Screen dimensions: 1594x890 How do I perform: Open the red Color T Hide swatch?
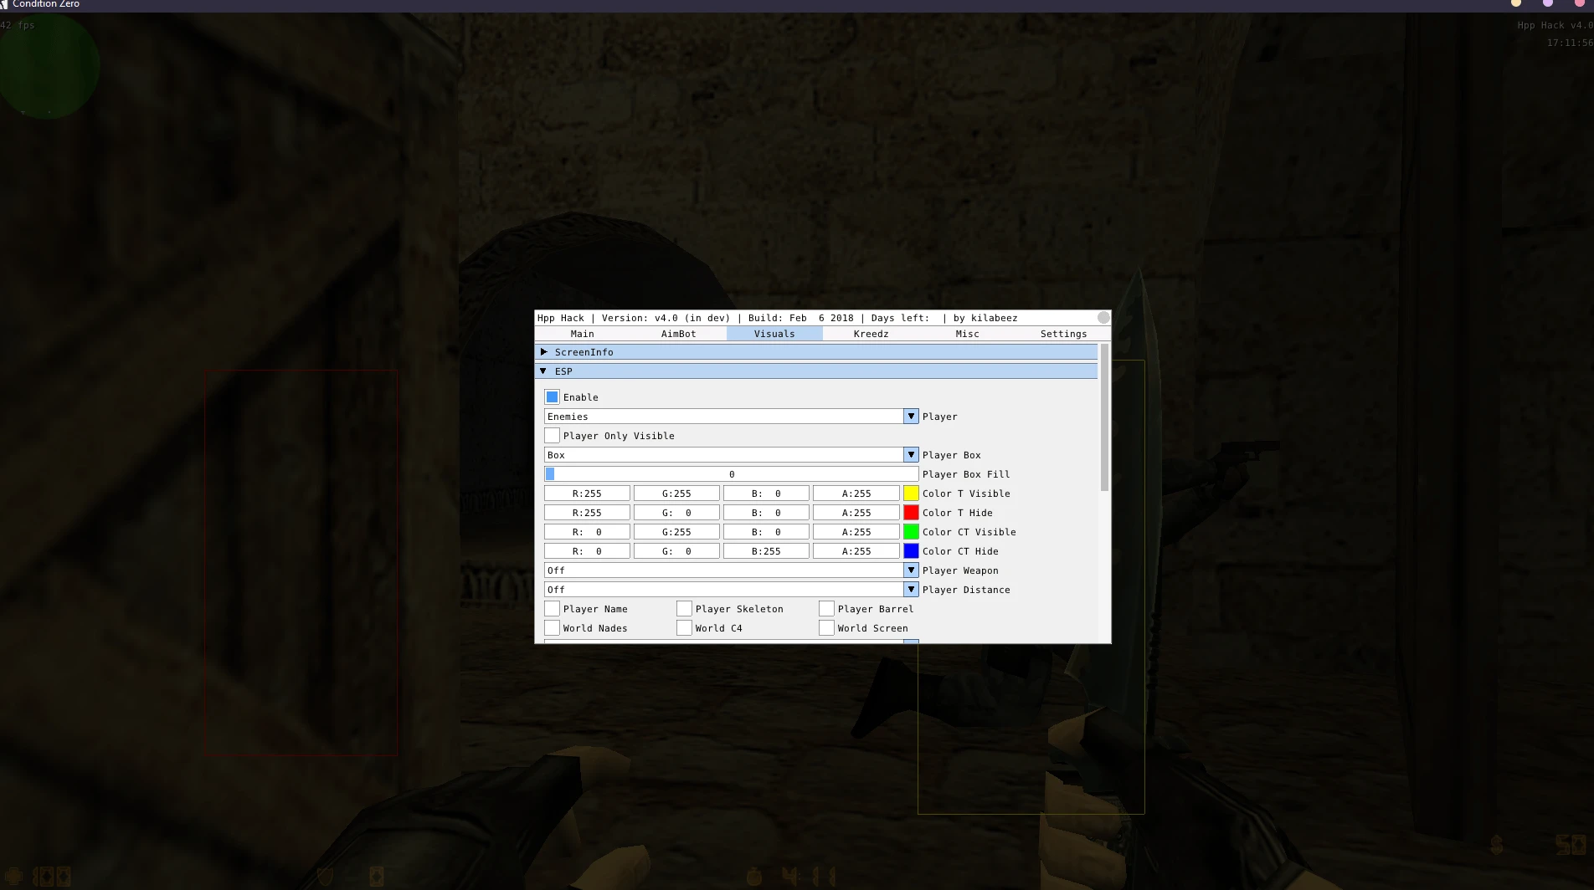tap(911, 513)
